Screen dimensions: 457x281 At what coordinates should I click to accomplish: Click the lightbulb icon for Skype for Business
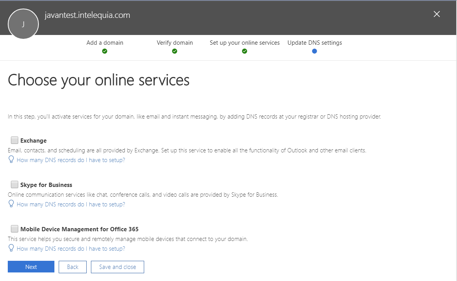(x=11, y=204)
